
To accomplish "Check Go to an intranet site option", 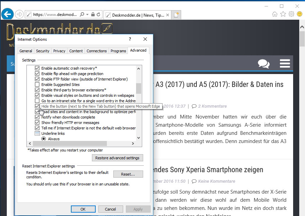I will point(37,101).
